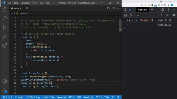
Task: Click the feedback icon in the status bar
Action: (113, 97)
